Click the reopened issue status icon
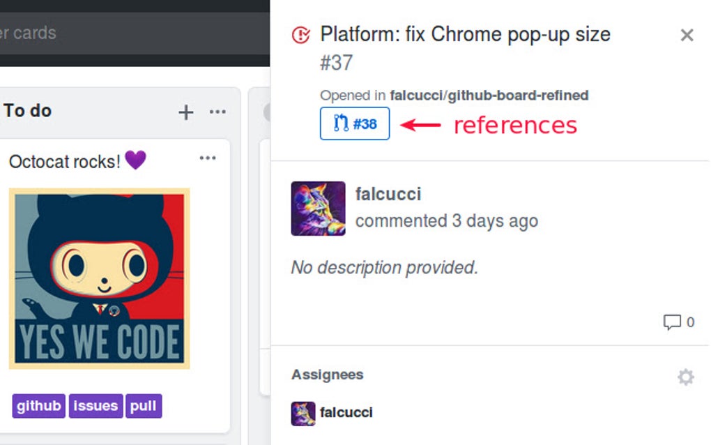Viewport: 711px width, 445px height. coord(300,33)
